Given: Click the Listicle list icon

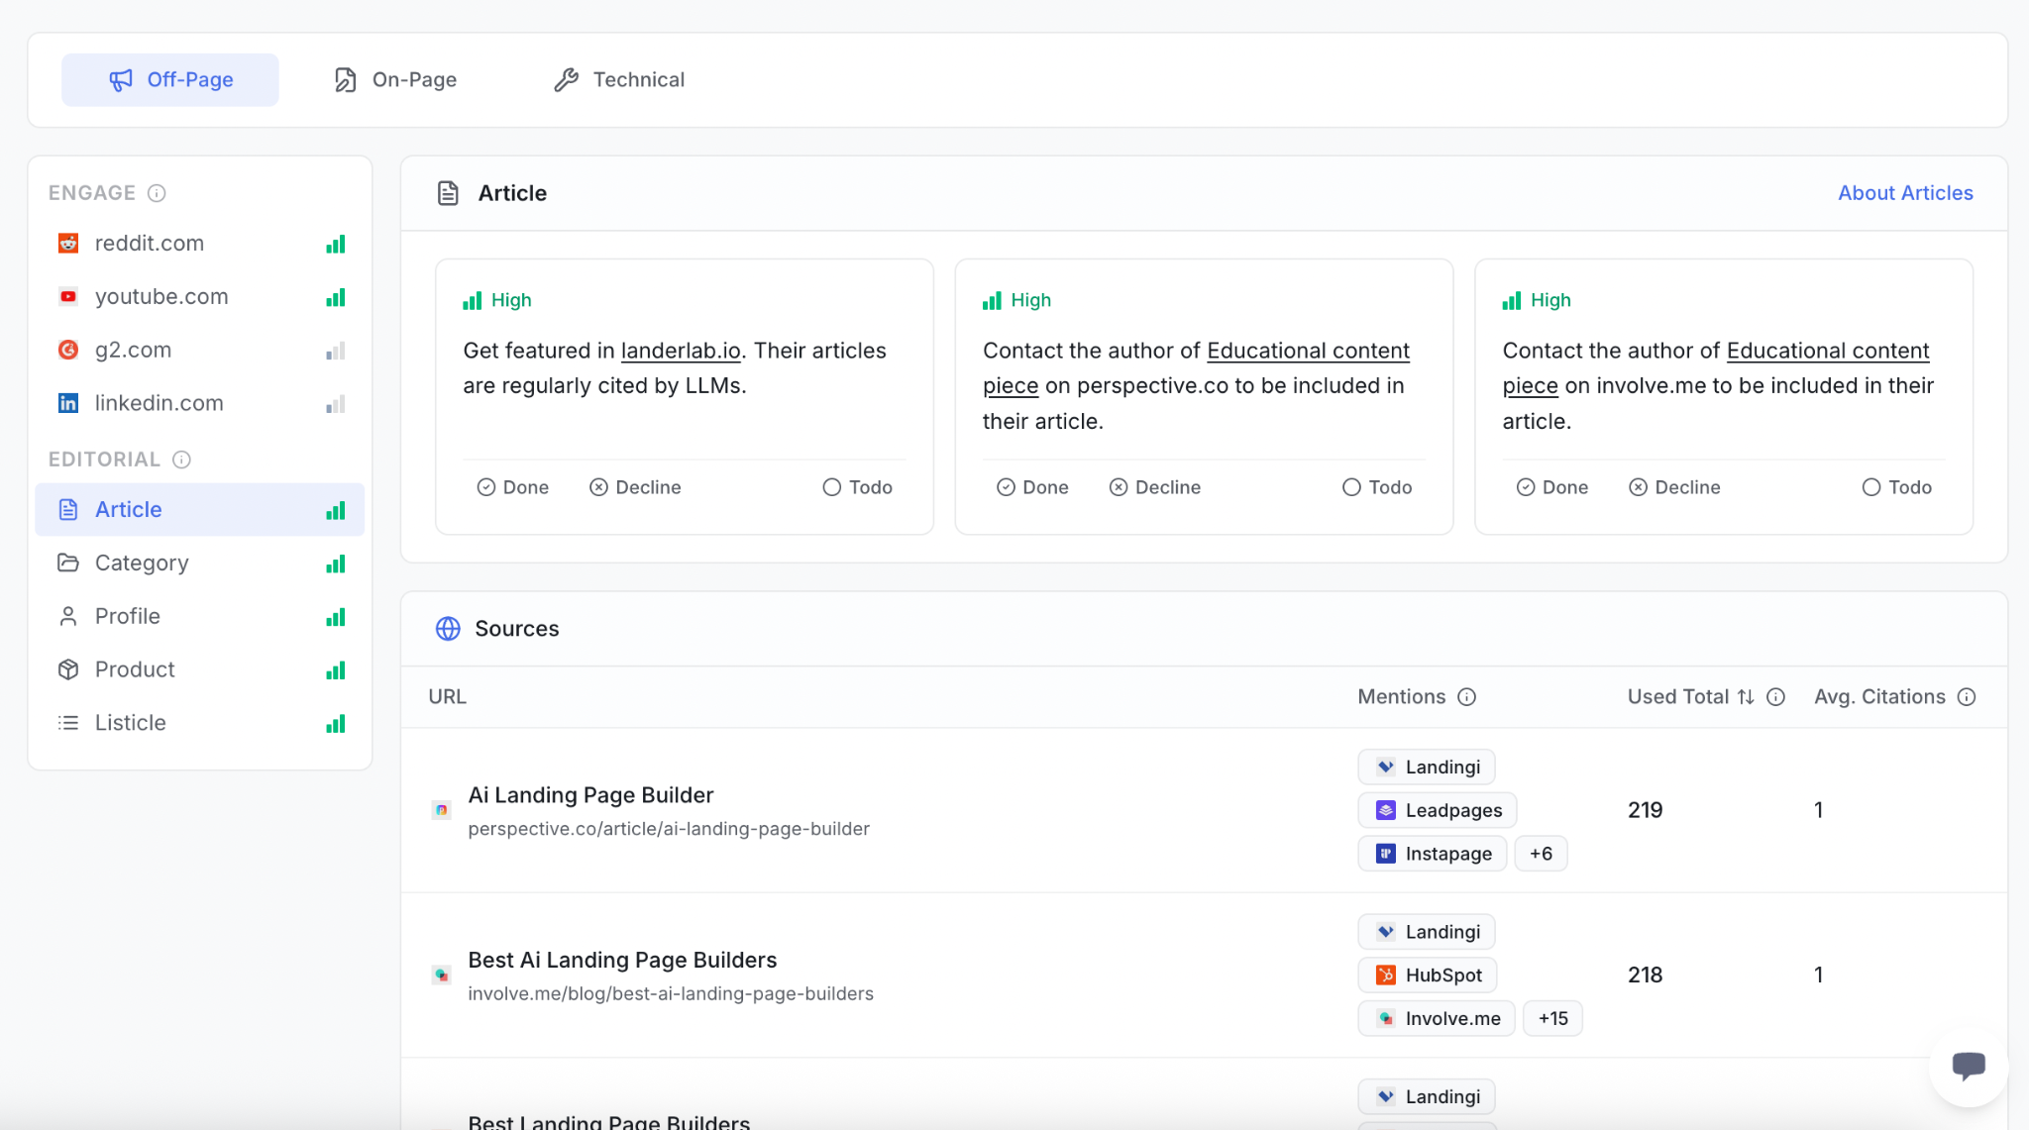Looking at the screenshot, I should [x=68, y=723].
